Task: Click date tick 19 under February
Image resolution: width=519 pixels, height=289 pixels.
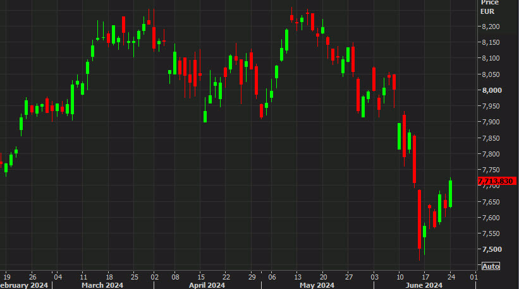Action: point(7,277)
